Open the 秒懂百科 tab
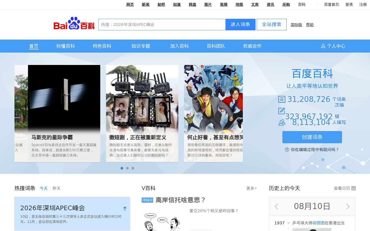370x231 pixels. click(x=66, y=46)
